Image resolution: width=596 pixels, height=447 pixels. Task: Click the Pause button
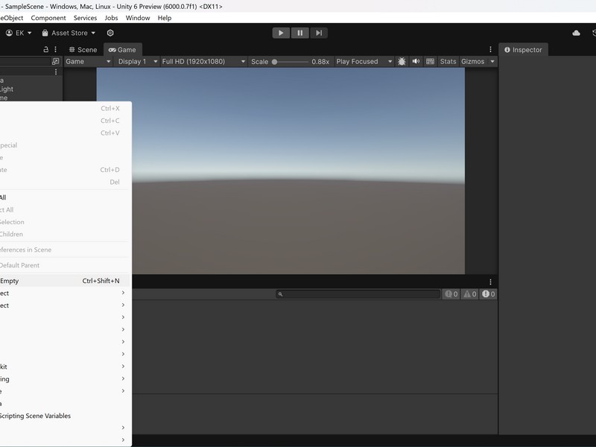299,33
